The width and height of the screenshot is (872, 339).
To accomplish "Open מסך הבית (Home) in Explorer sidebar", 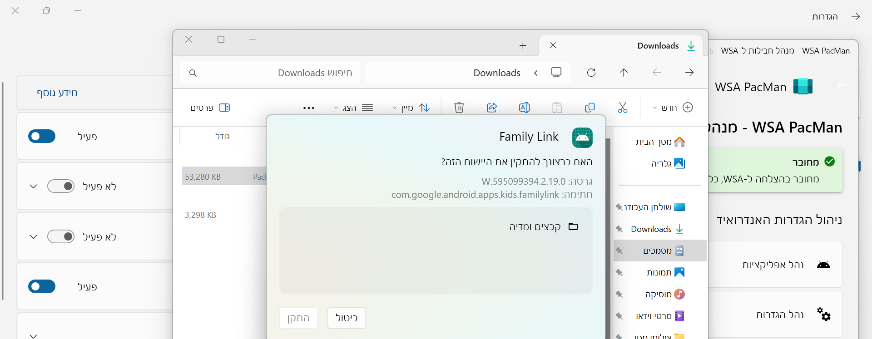I will [x=660, y=142].
